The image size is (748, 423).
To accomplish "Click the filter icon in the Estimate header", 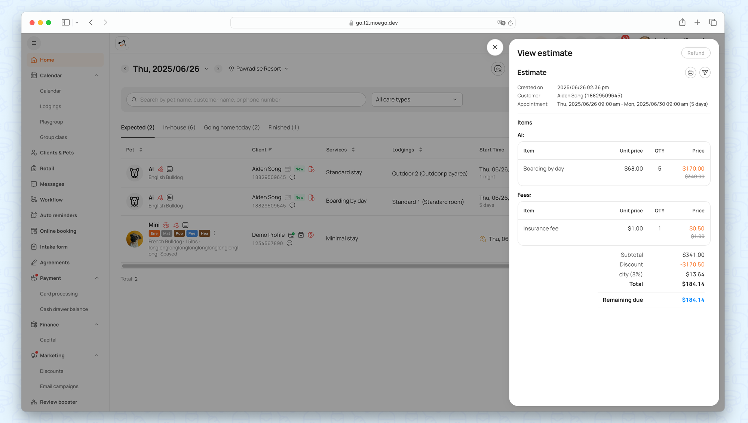I will tap(705, 73).
